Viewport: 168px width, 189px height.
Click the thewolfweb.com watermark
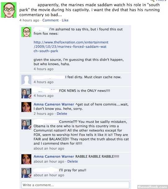point(152,187)
